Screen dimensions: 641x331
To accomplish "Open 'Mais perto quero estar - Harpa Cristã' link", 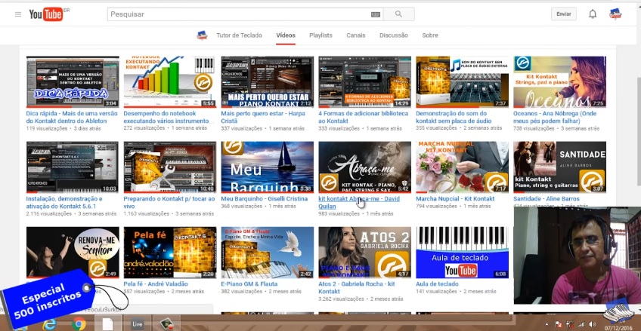I will point(263,117).
